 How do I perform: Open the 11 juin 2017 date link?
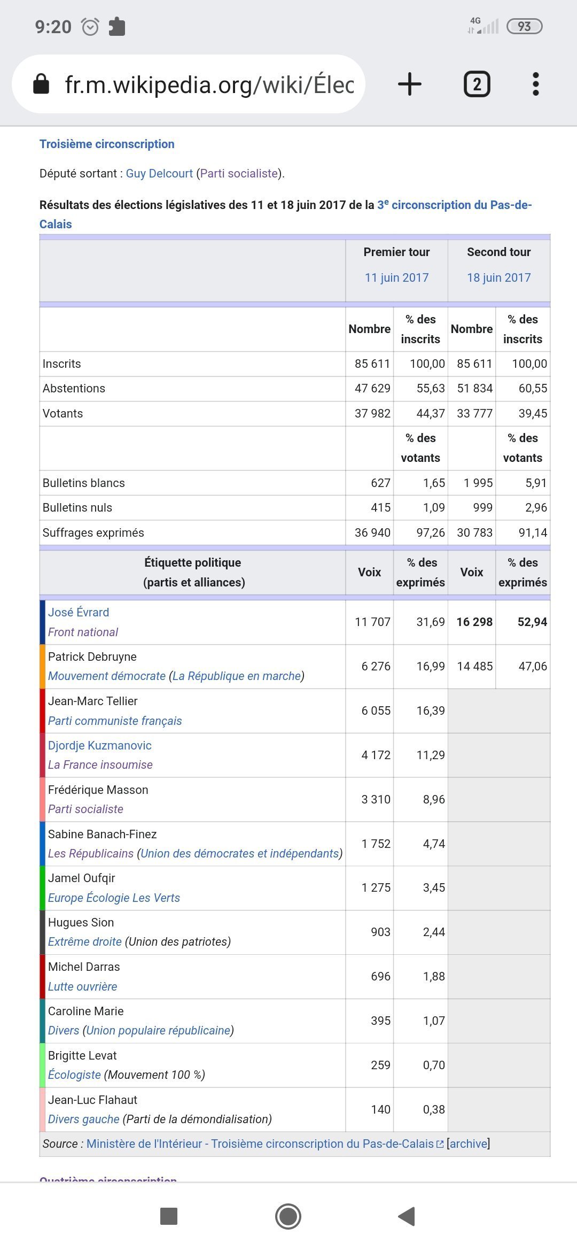tap(396, 278)
